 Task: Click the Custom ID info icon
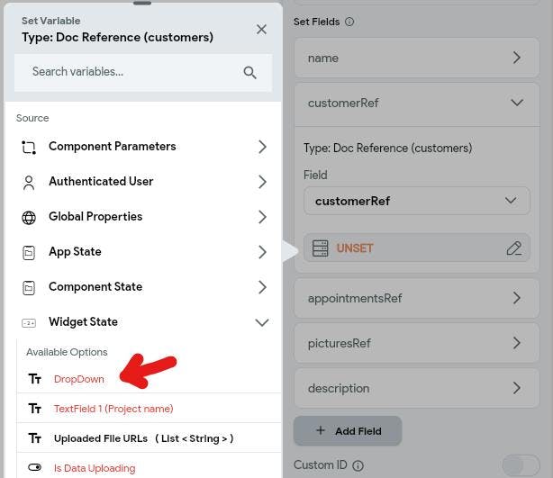[358, 465]
